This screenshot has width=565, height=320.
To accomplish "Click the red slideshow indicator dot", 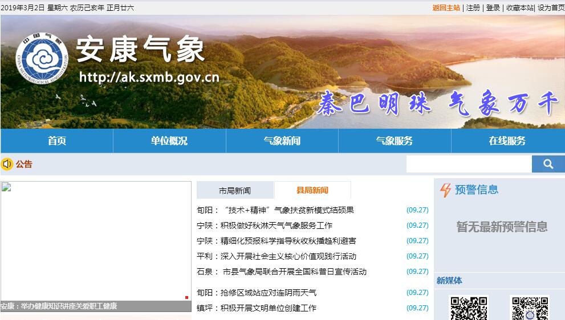I will click(x=186, y=297).
